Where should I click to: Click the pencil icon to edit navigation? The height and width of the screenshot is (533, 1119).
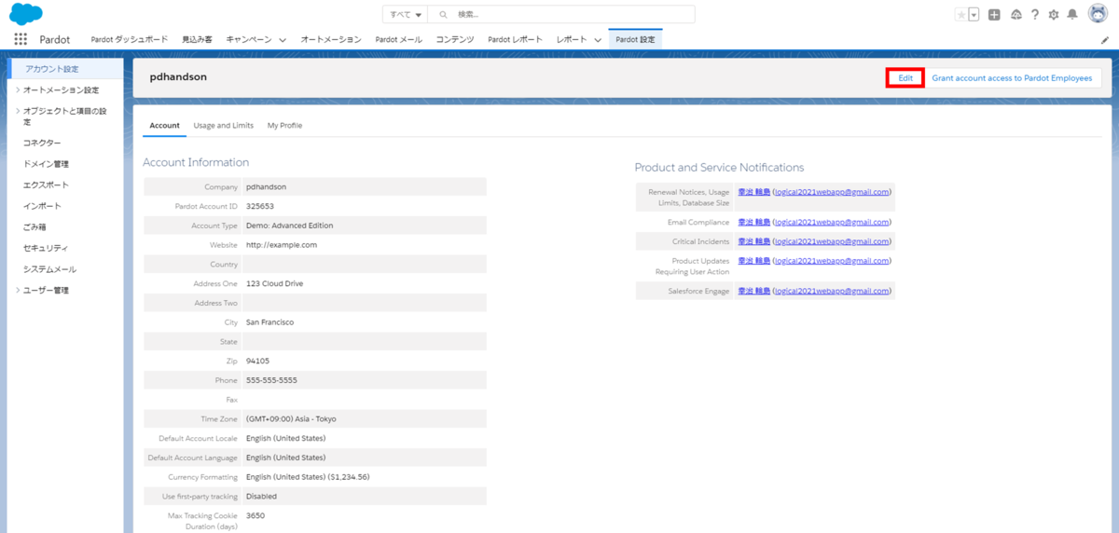[x=1106, y=40]
